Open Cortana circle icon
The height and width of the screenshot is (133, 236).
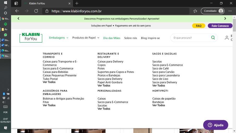(x=5, y=13)
